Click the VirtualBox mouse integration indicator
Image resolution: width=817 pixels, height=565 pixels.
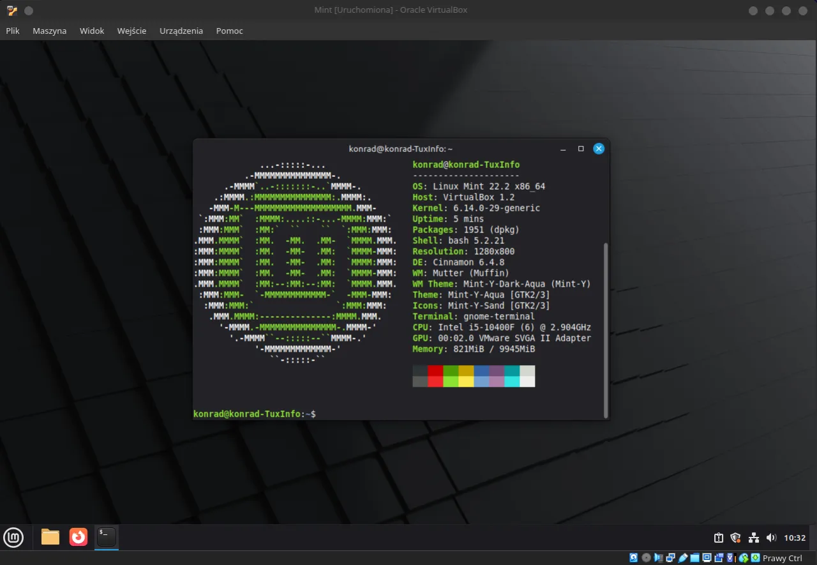click(743, 558)
